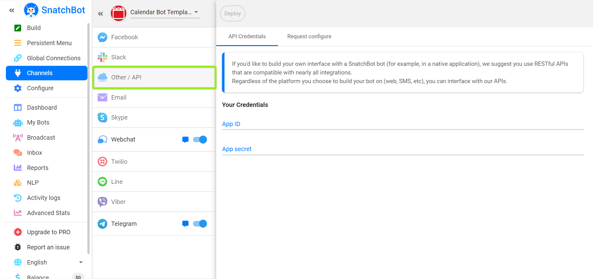Click the Reports bar chart icon

[x=18, y=168]
